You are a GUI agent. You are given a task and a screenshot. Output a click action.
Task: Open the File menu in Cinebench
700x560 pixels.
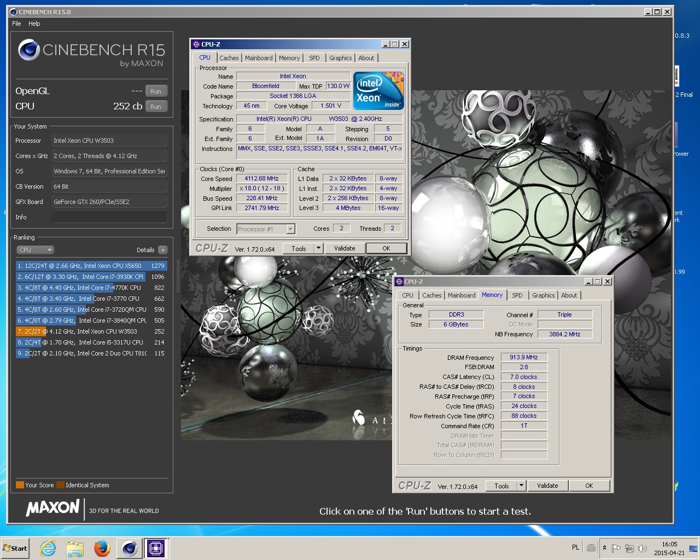(16, 24)
